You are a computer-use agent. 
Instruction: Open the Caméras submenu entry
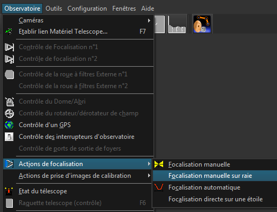78,20
